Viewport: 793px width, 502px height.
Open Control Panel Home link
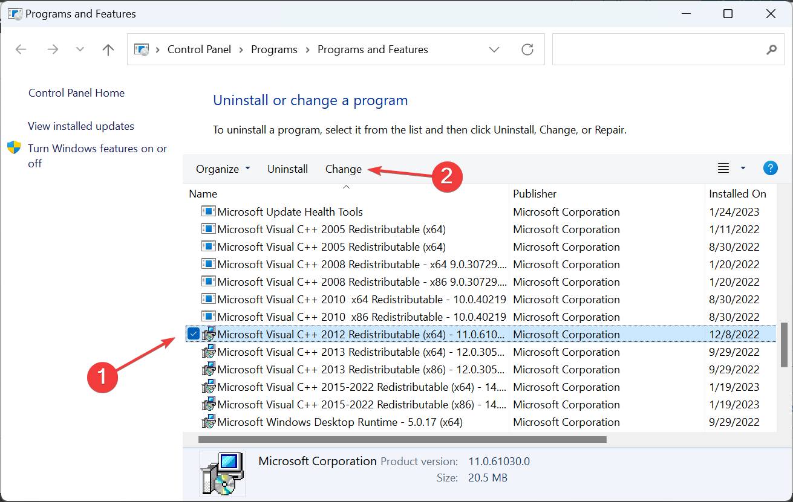(x=77, y=93)
